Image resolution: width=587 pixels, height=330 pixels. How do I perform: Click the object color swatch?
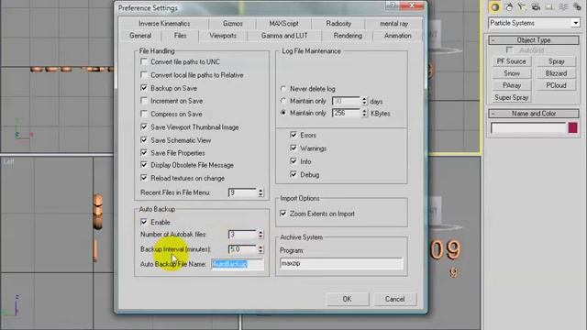(x=572, y=128)
